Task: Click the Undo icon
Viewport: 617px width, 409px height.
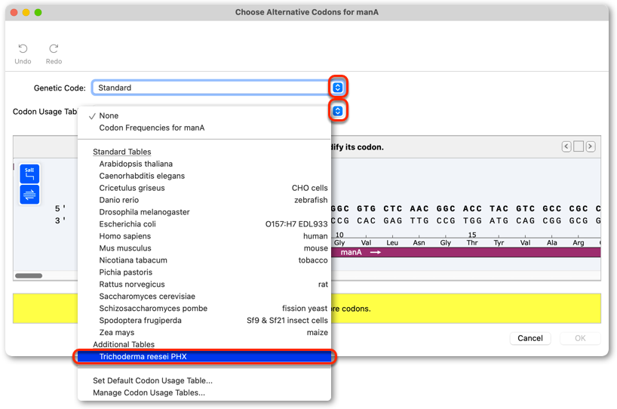Action: point(23,49)
